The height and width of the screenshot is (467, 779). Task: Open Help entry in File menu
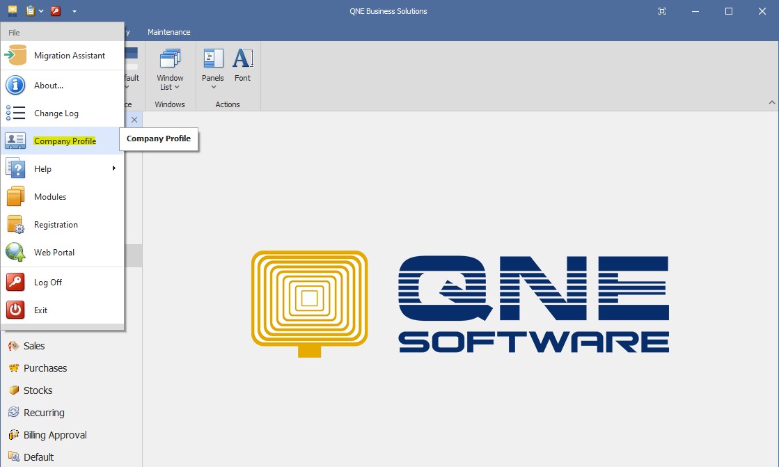(63, 168)
